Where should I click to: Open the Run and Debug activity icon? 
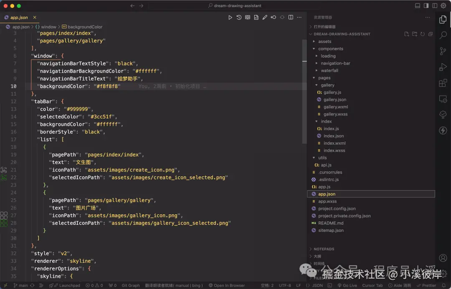[x=443, y=67]
